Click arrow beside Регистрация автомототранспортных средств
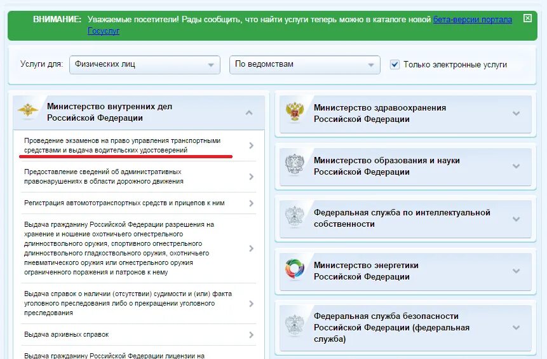547x359 pixels. [x=251, y=203]
